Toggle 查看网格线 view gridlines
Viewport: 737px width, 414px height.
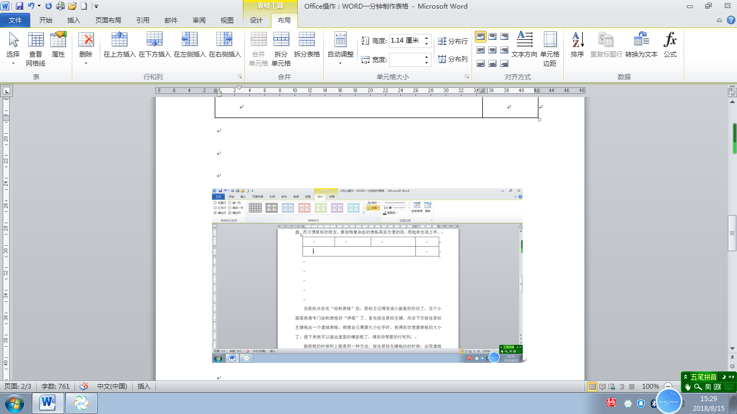click(x=36, y=49)
